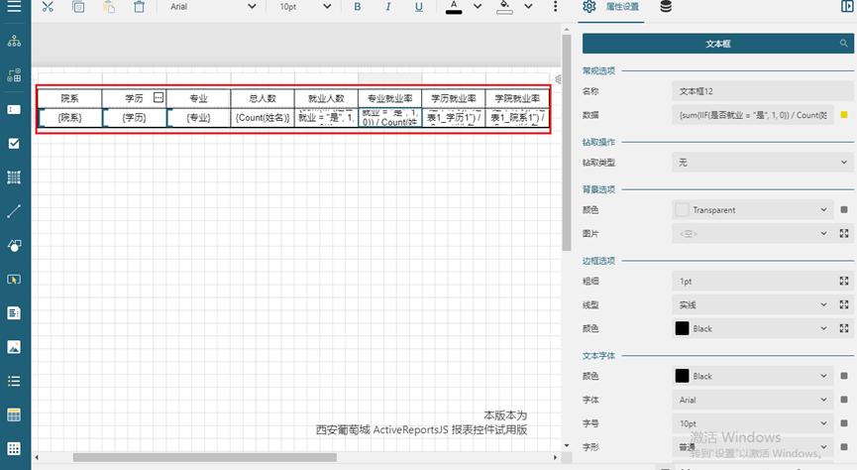This screenshot has height=470, width=857.
Task: Switch to the data source database tab
Action: click(x=666, y=7)
